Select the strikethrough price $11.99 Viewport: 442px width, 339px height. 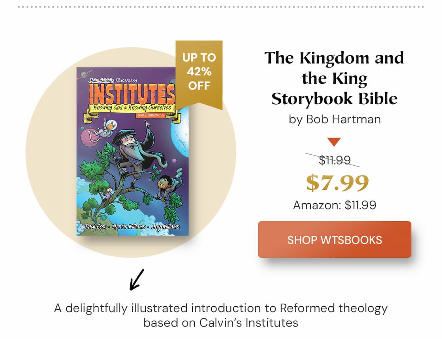point(336,160)
